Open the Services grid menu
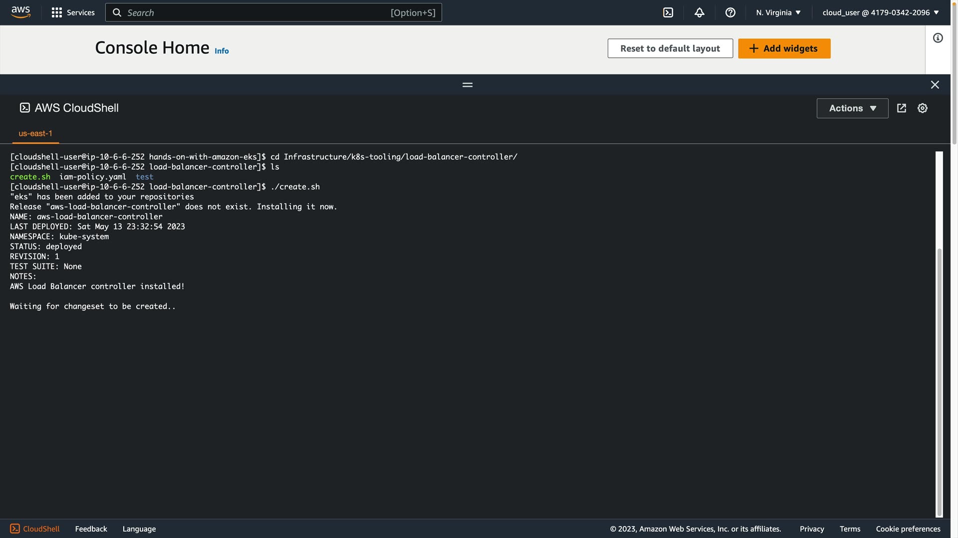This screenshot has height=538, width=958. click(73, 12)
